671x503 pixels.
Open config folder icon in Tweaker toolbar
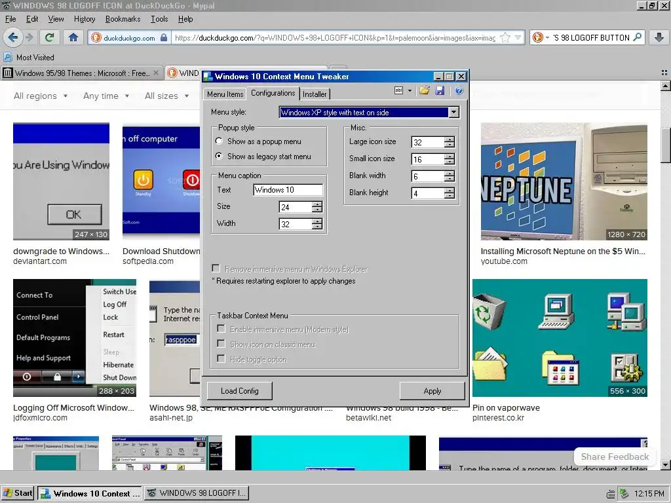pyautogui.click(x=425, y=90)
